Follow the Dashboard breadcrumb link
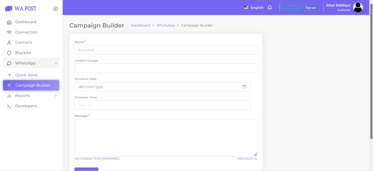 141,25
